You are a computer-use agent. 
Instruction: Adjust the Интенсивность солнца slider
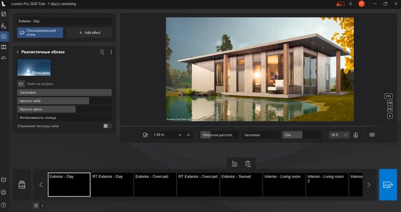point(65,118)
